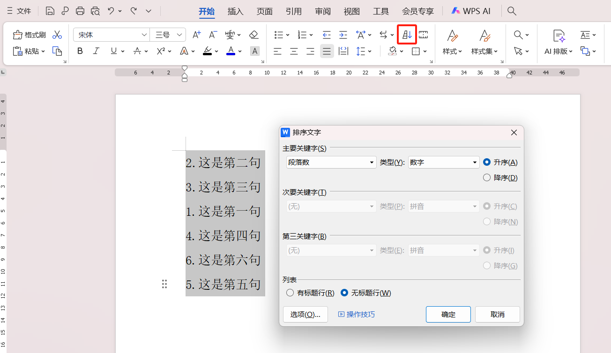Choose the 无标题行(W) option in the list section
Viewport: 611px width, 353px height.
pos(345,293)
